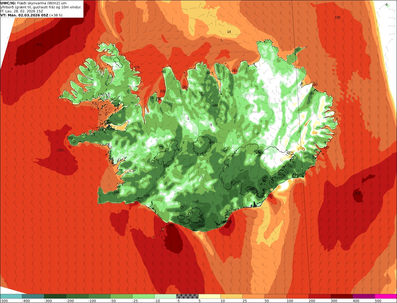Click the map value '72' on the northeast peninsula

coord(297,50)
